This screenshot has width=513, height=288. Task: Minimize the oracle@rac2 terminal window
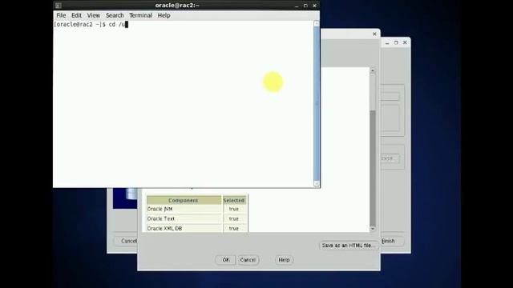(297, 6)
